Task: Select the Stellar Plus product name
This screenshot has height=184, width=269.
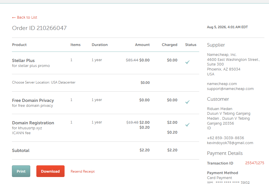Action: pyautogui.click(x=23, y=61)
